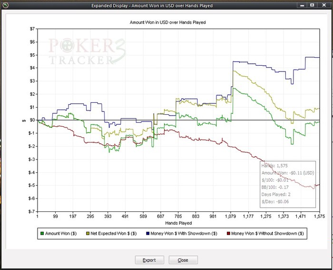Click the yellow Net Expected Won legend swatch
The image size is (333, 270).
pos(88,233)
